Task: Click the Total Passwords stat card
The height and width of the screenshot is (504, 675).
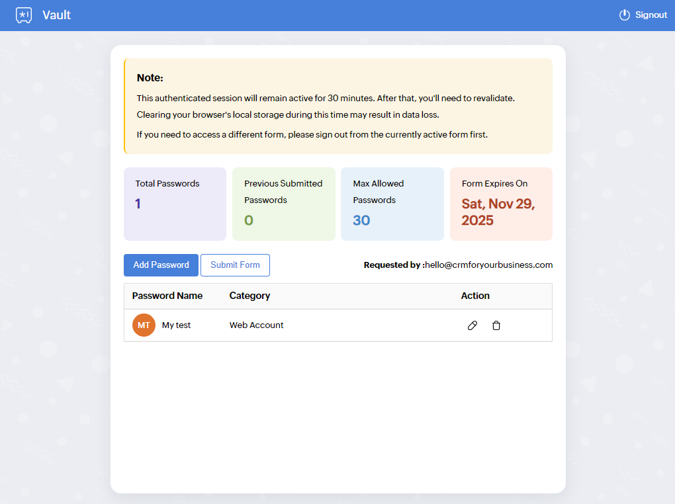Action: [x=175, y=204]
